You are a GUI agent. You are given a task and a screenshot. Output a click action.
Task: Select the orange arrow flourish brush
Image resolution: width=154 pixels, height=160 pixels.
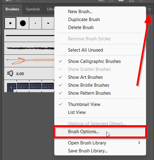[x=29, y=61]
